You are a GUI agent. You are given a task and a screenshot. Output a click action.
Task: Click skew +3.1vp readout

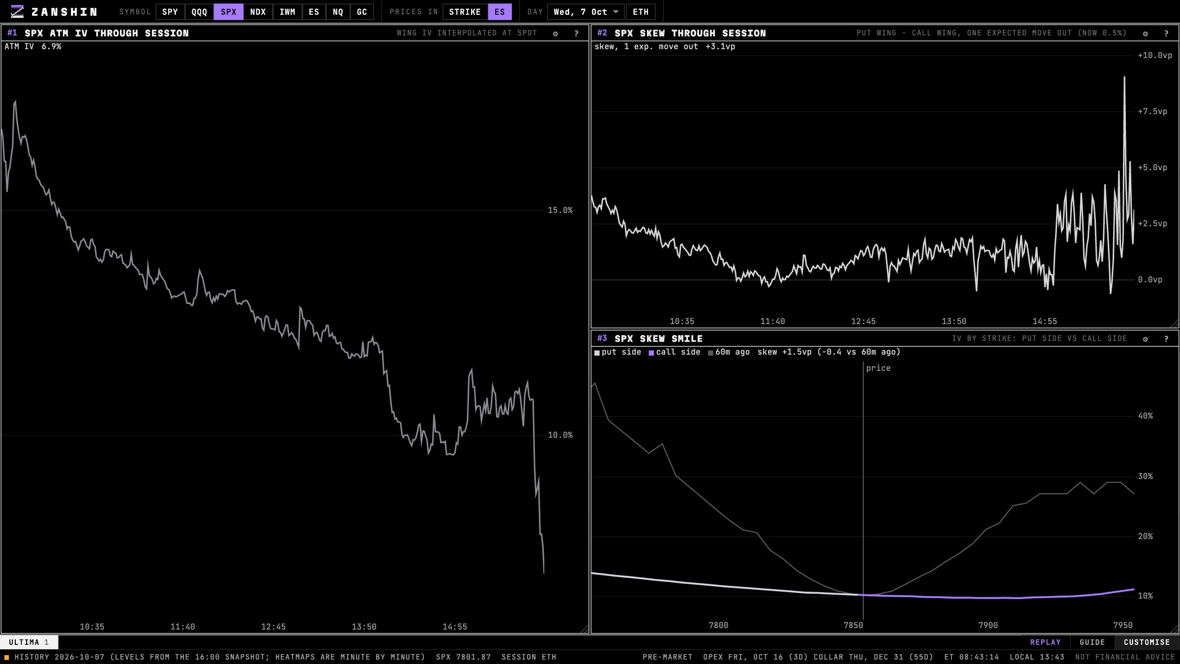click(x=665, y=47)
